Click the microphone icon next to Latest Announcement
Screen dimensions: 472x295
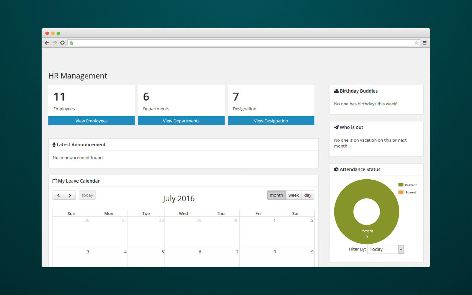coord(54,144)
